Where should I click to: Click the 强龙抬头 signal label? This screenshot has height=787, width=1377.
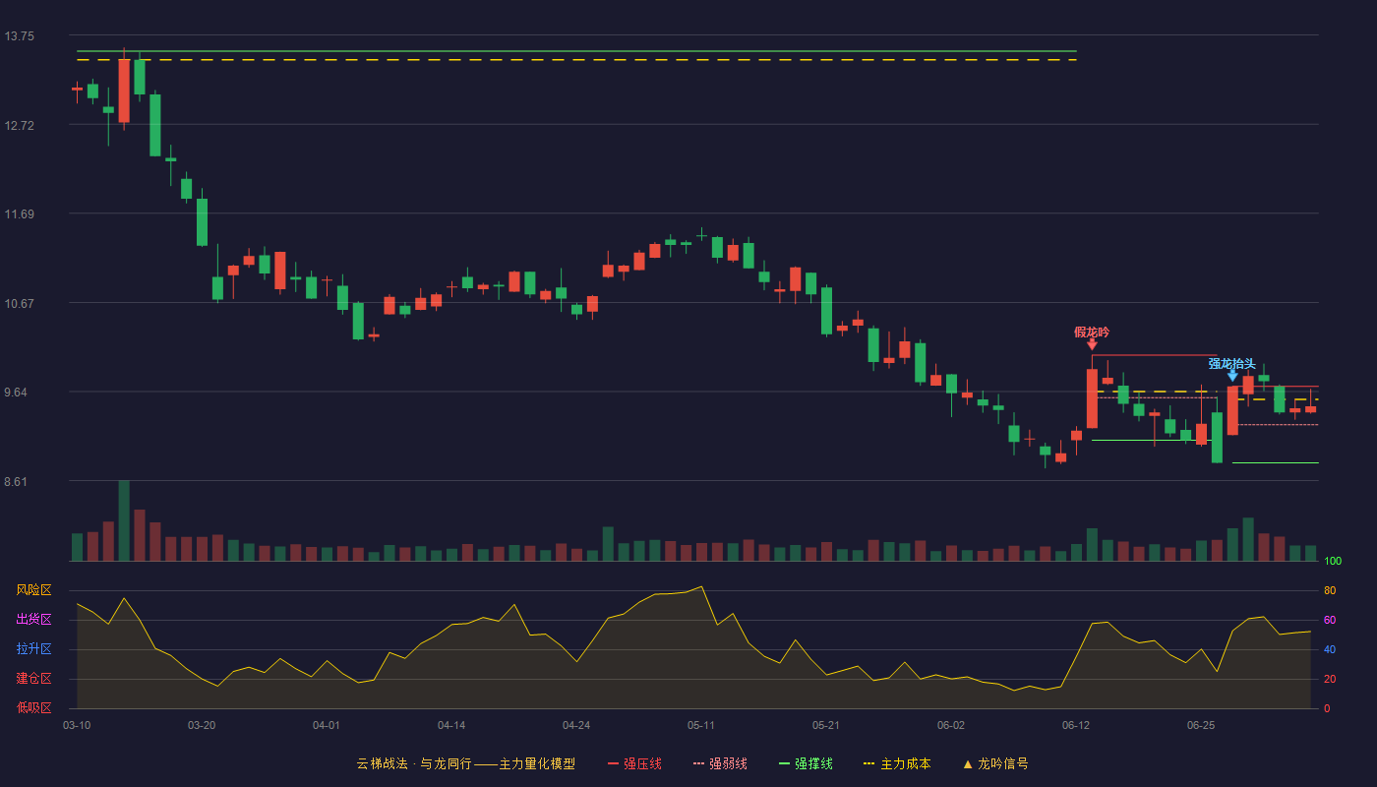tap(1232, 363)
